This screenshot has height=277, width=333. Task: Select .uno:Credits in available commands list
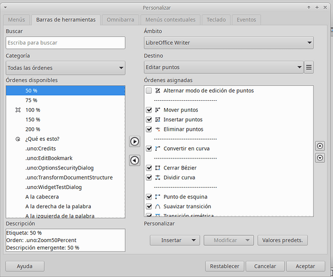click(x=40, y=148)
